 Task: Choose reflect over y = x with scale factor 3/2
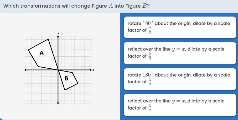tap(180, 104)
